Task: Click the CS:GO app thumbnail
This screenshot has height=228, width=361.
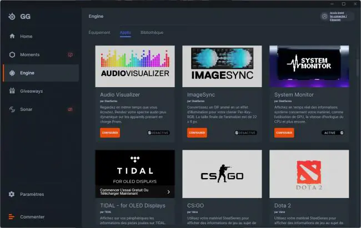Action: 222,174
